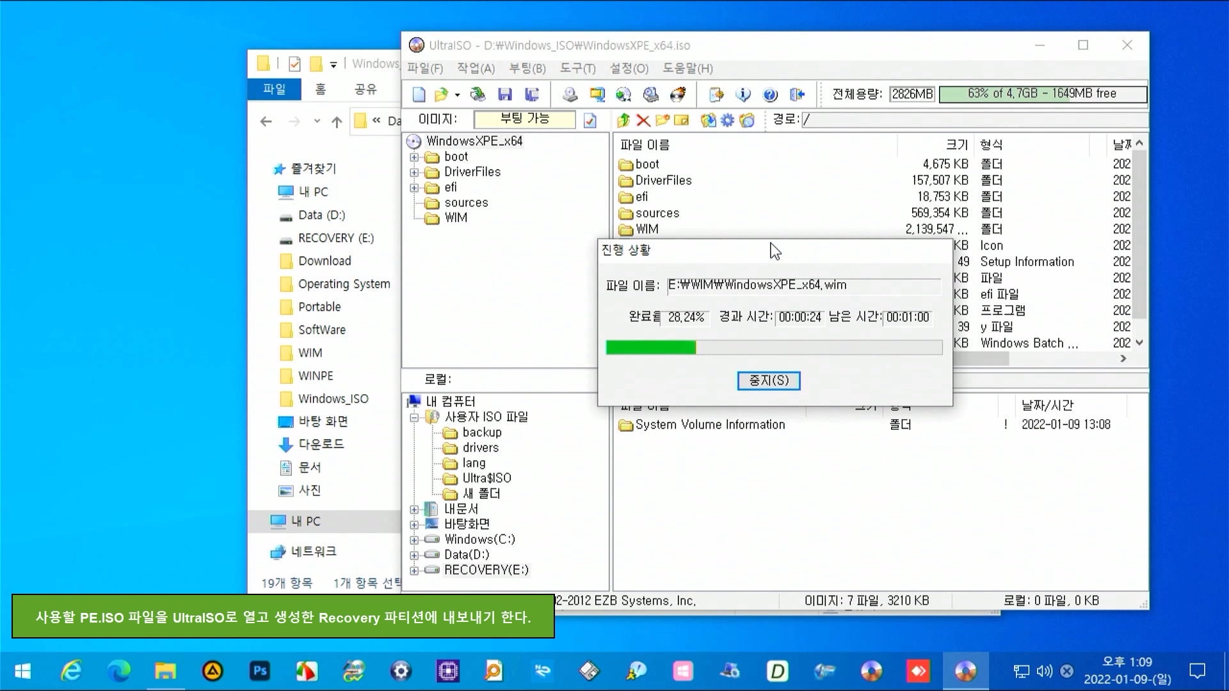Click the 크기 column header

pos(936,145)
